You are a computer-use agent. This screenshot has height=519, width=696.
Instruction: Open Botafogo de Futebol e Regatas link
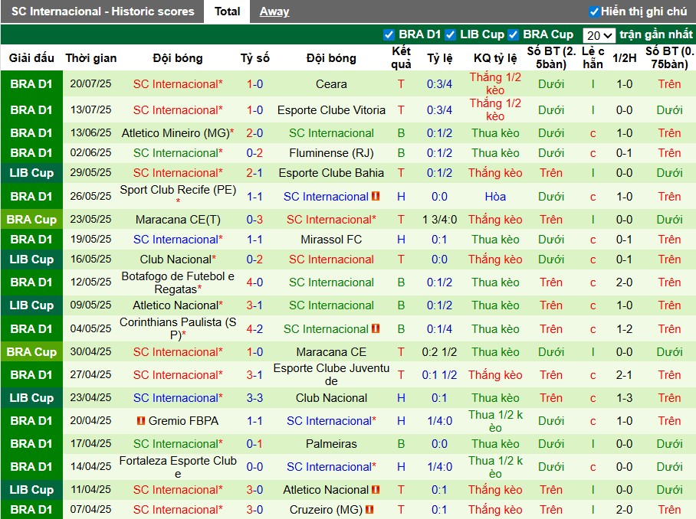(x=178, y=282)
